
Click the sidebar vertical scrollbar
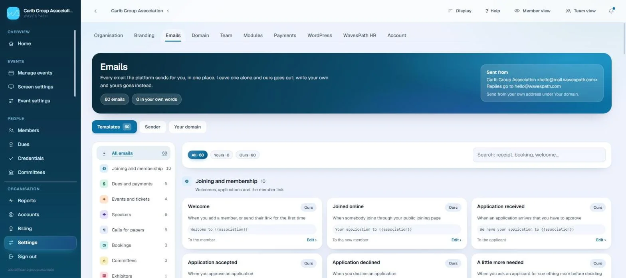75,63
